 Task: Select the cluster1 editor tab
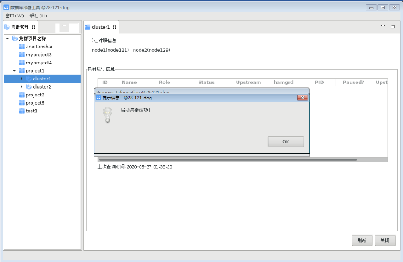(101, 27)
